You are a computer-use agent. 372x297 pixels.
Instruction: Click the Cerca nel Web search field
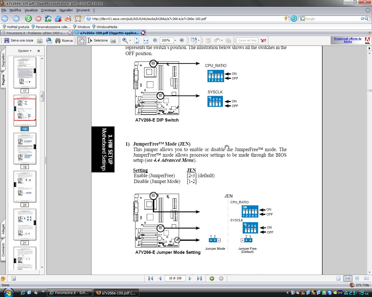point(248,41)
